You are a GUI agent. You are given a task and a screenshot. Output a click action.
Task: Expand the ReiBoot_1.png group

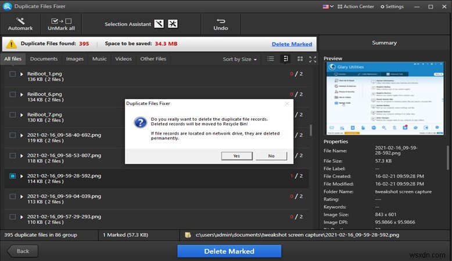[21, 74]
